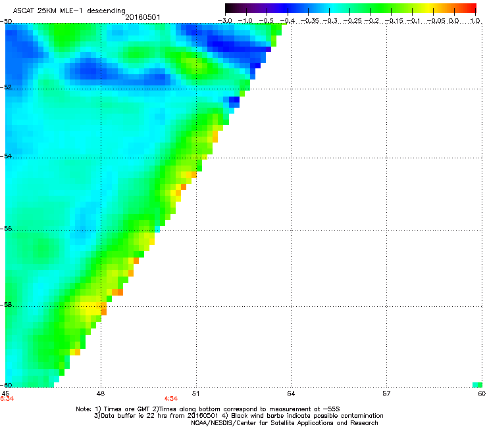Click the -3.0 color scale label

tap(224, 21)
